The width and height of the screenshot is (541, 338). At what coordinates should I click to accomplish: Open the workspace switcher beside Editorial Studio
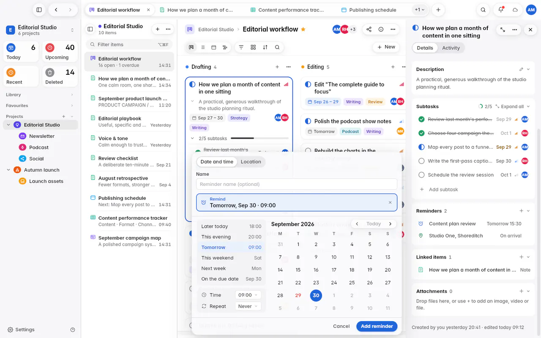pyautogui.click(x=72, y=30)
